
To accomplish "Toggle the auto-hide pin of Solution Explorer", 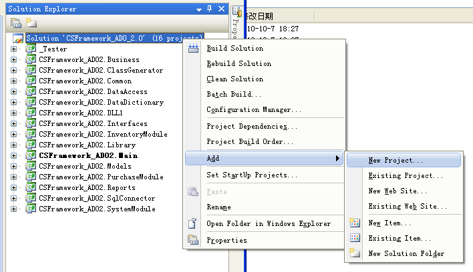I will click(209, 9).
